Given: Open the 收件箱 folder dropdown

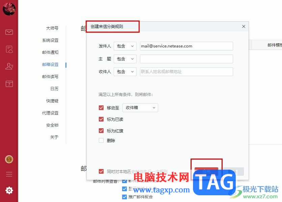Looking at the screenshot, I should 140,108.
